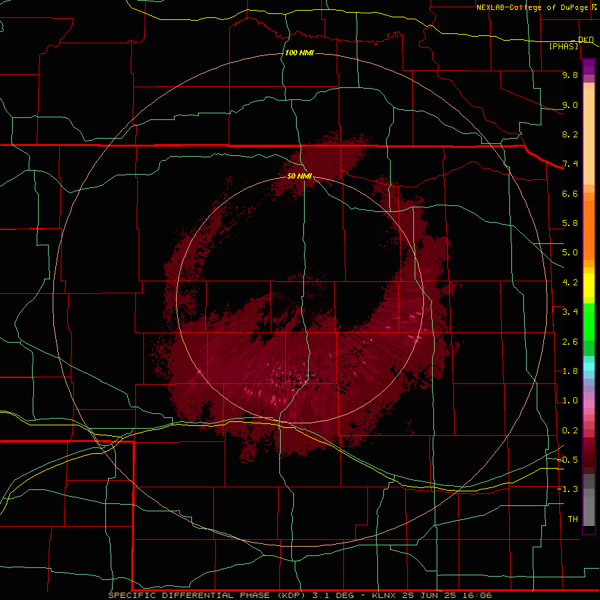Screen dimensions: 600x600
Task: Click the [PHAS] units label
Action: click(x=563, y=46)
